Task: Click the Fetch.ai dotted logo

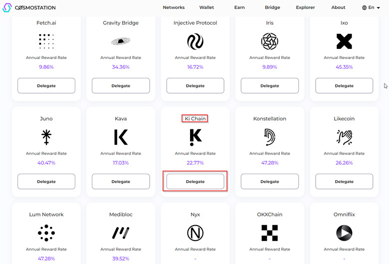Action: pyautogui.click(x=46, y=41)
